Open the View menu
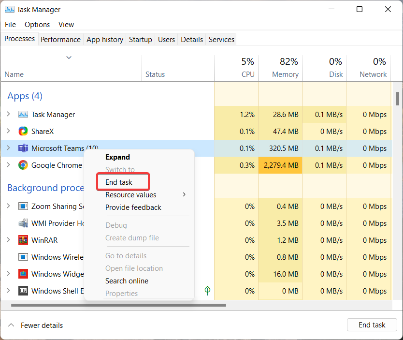 coord(66,25)
